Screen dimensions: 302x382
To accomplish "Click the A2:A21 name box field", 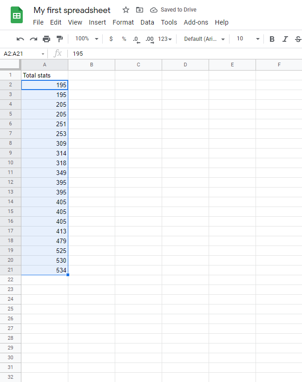I will [x=21, y=54].
